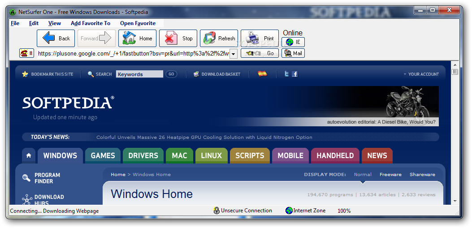Stop loading with the Stop button

[178, 38]
